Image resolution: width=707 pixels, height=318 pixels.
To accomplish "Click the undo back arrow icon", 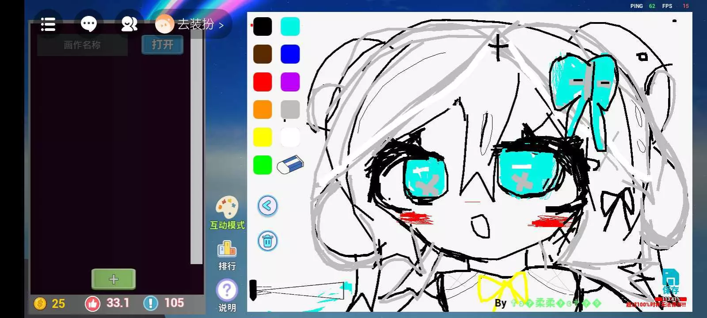I will (x=267, y=206).
